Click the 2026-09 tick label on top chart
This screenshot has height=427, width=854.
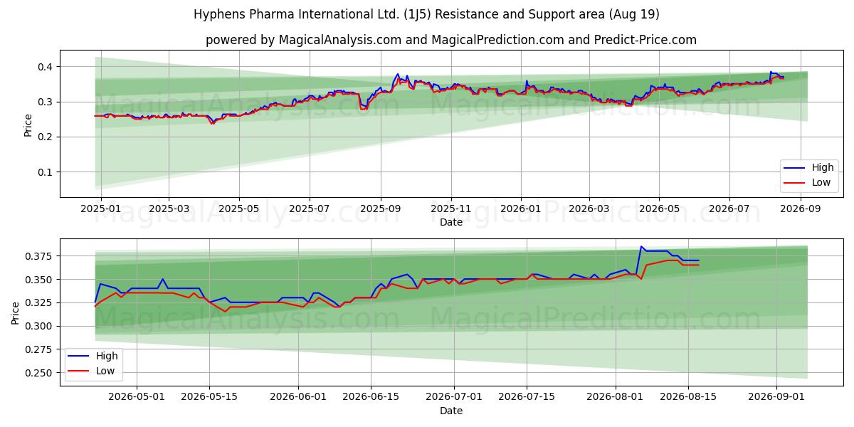[801, 209]
